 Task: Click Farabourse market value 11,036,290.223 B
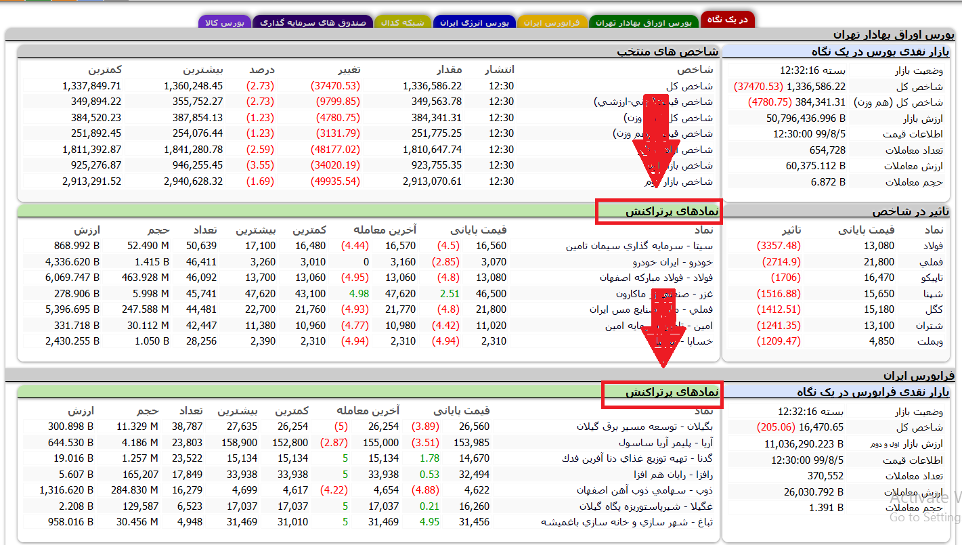coord(804,444)
